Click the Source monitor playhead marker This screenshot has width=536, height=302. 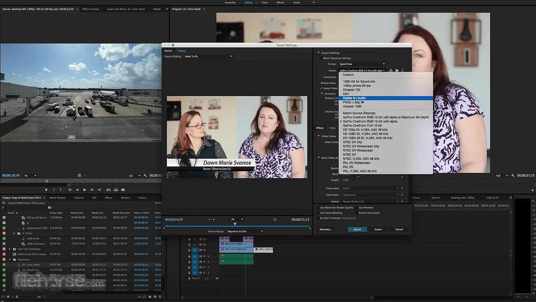47,181
